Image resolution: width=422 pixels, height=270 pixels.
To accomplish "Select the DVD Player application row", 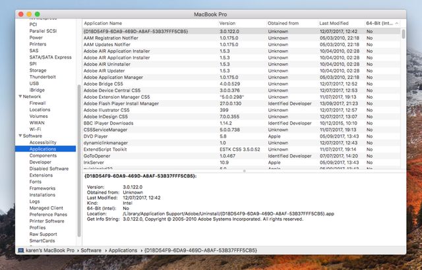I will tap(97, 136).
